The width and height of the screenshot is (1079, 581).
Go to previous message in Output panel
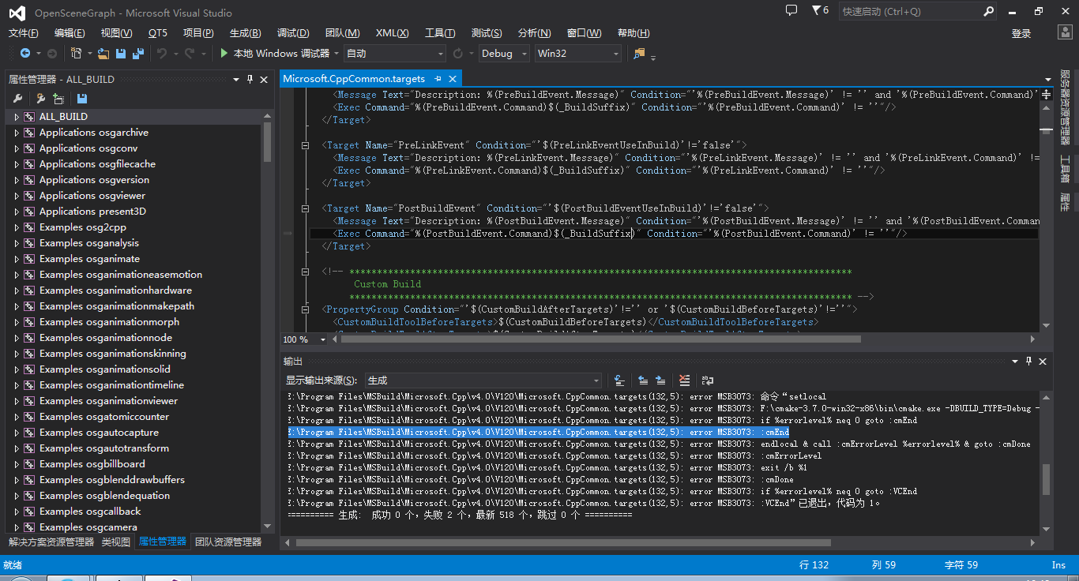(643, 380)
